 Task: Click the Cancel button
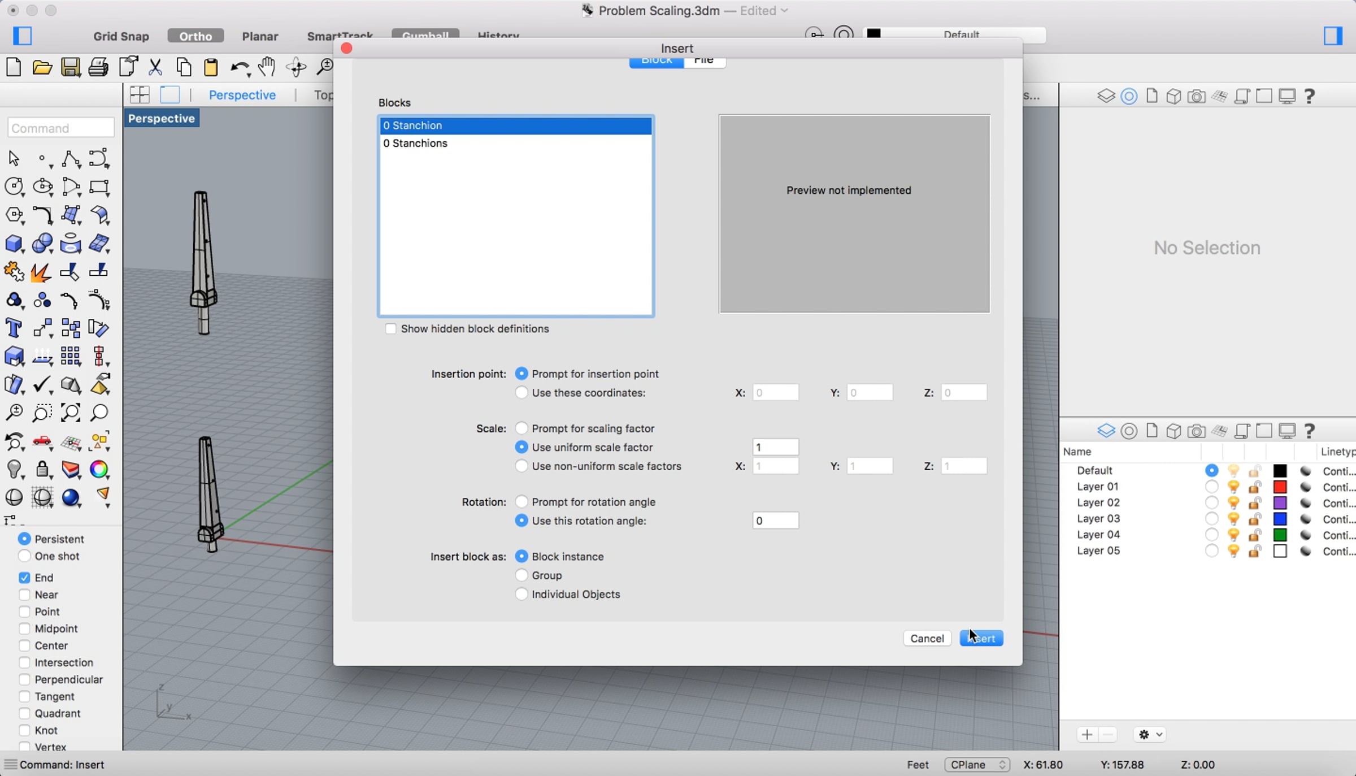coord(927,638)
